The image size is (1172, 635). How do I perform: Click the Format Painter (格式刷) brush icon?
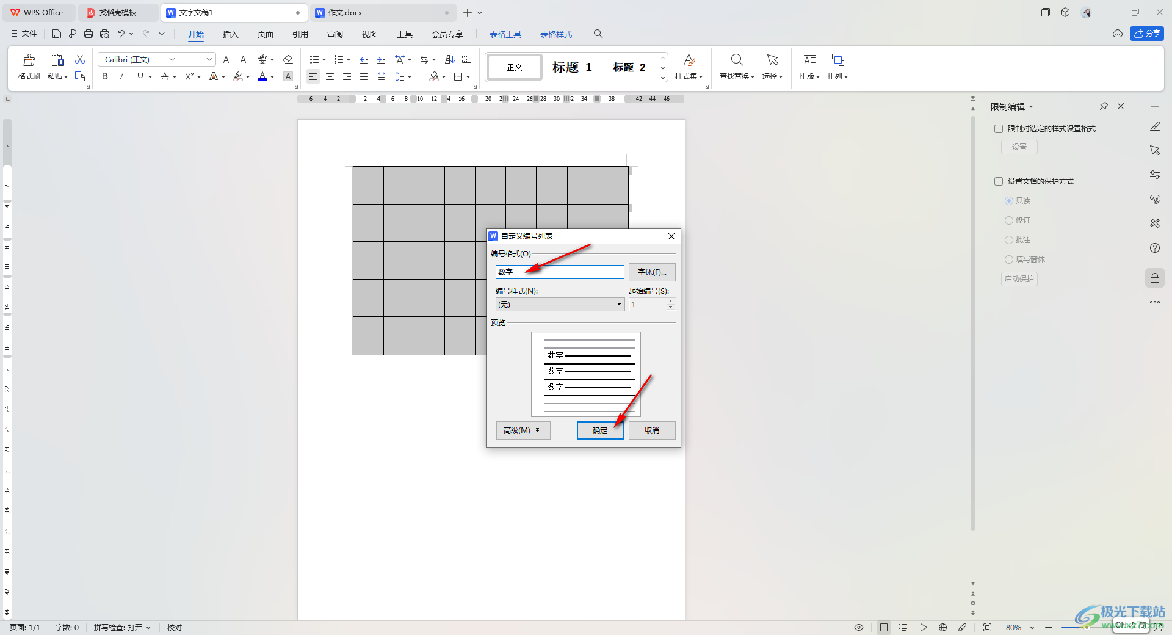tap(29, 60)
